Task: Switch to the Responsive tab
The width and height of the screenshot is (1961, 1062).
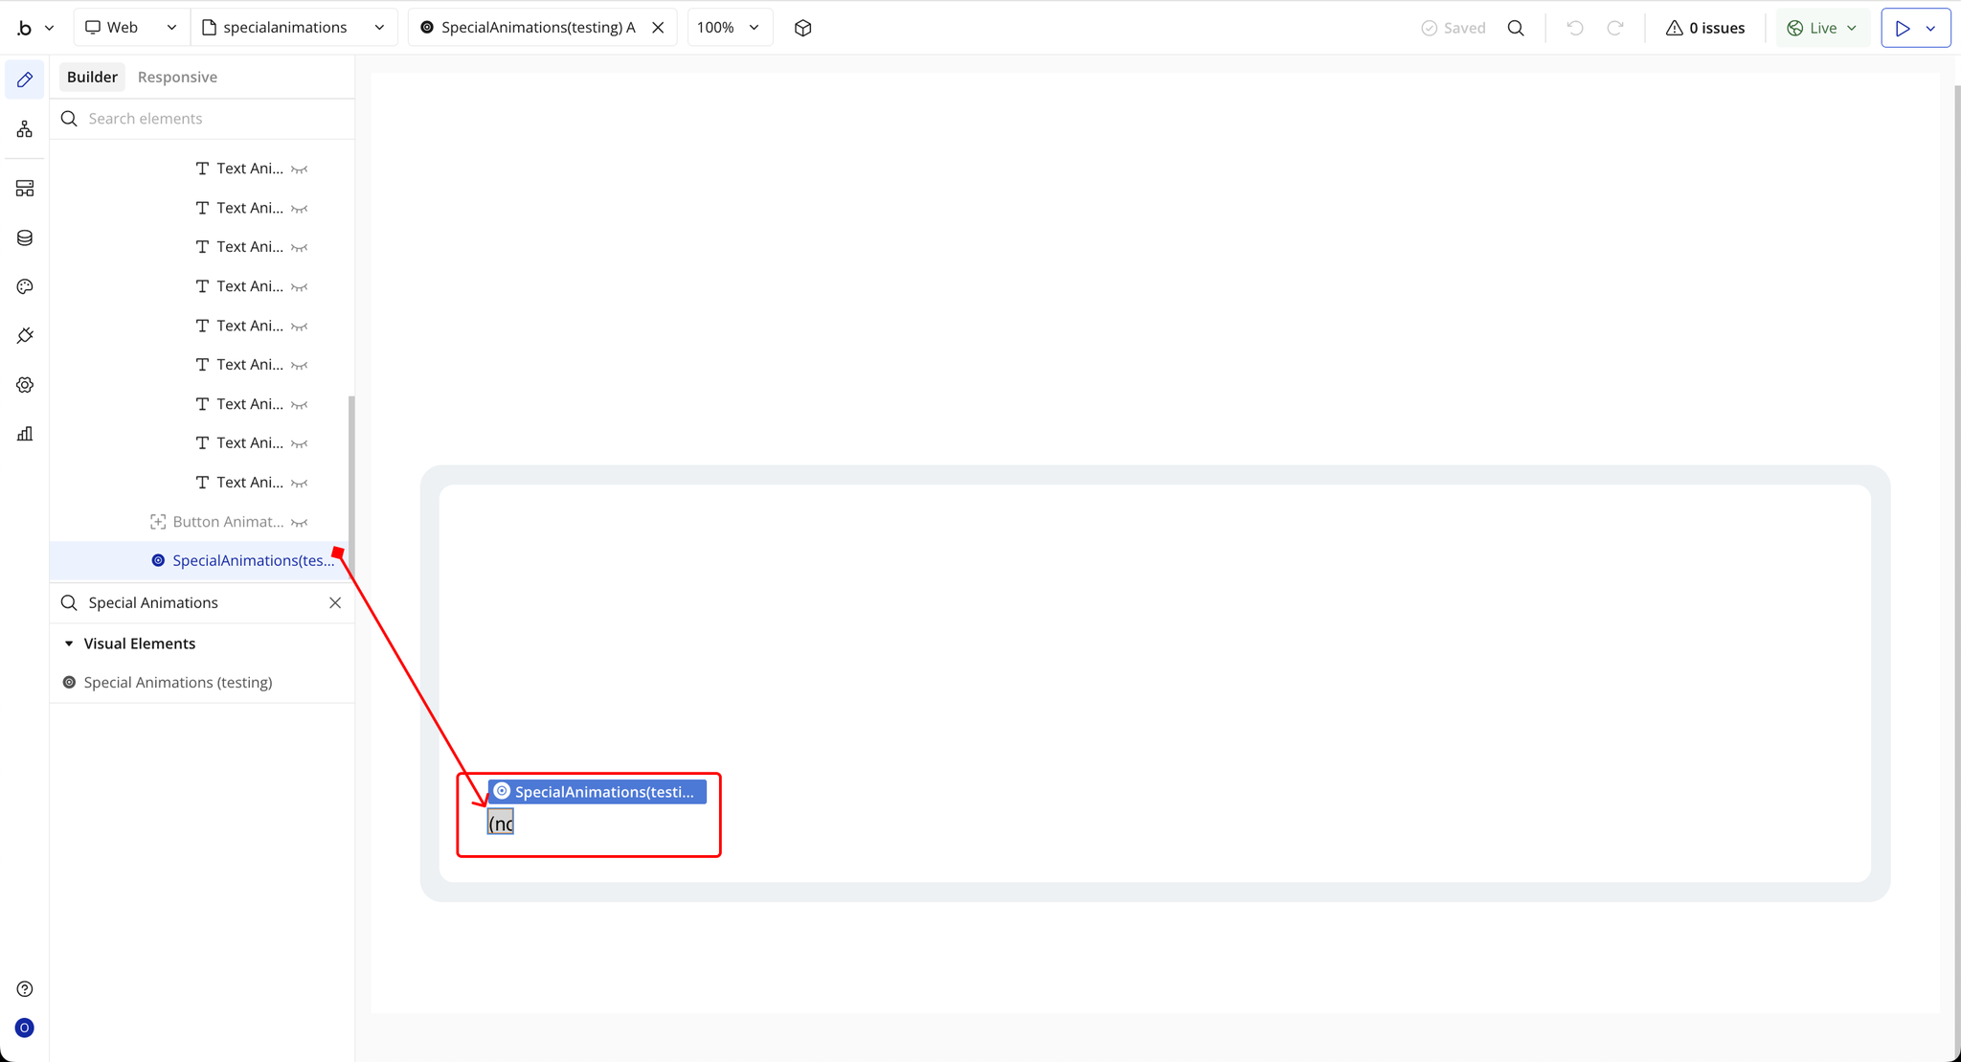Action: pyautogui.click(x=177, y=77)
